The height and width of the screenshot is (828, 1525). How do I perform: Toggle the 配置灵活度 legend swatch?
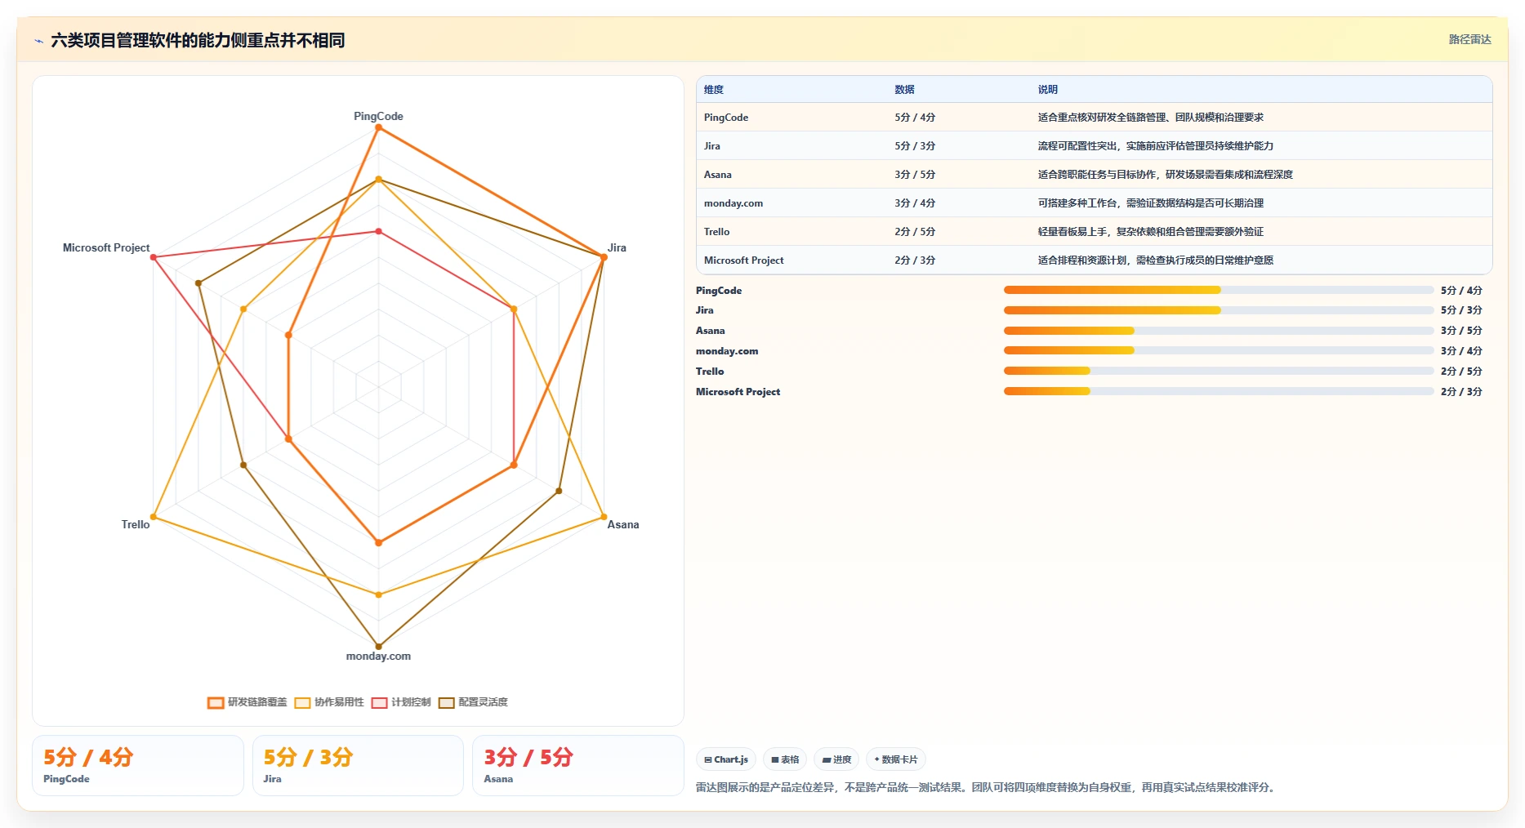[447, 702]
